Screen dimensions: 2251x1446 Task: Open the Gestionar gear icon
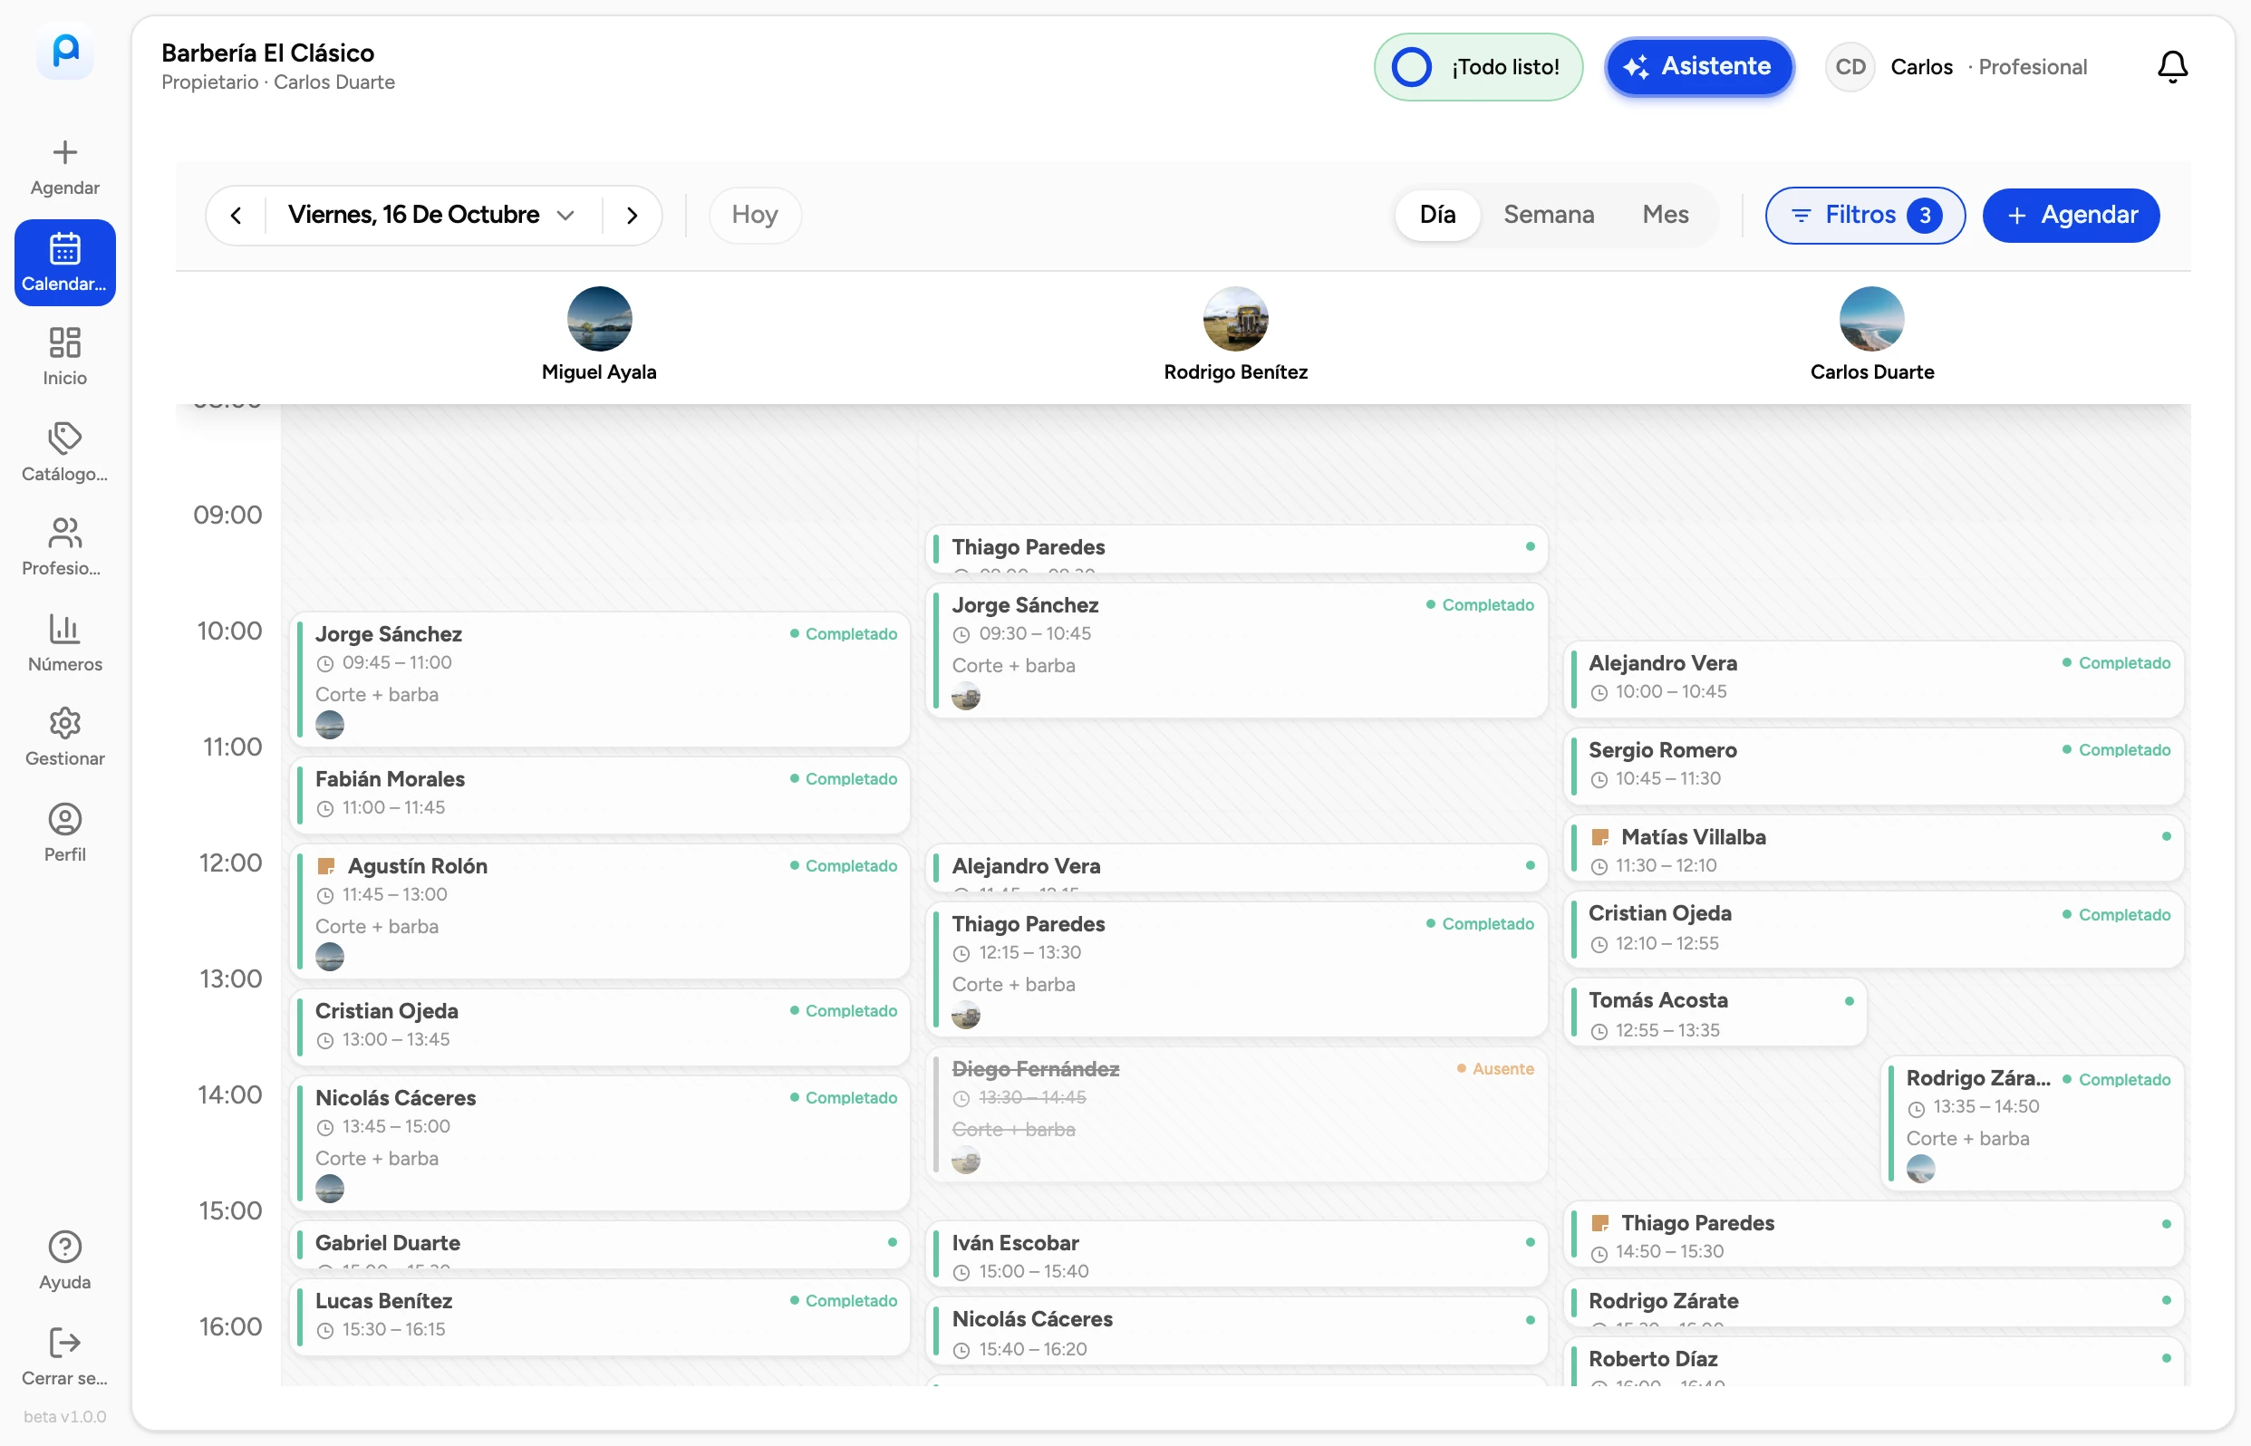pyautogui.click(x=65, y=723)
